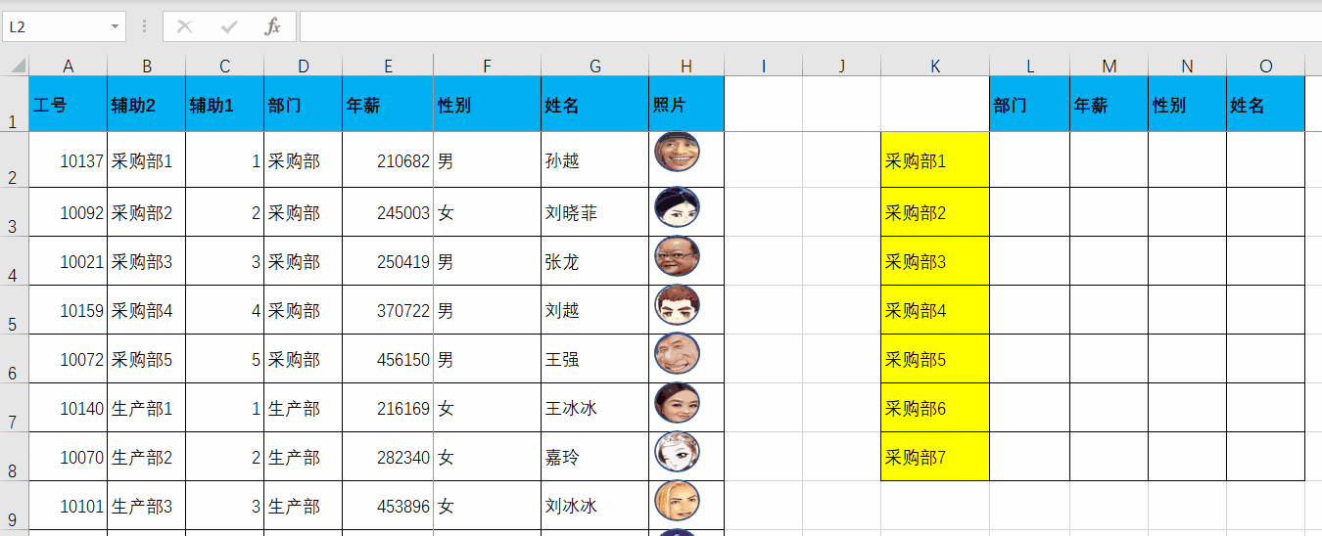Click the Enter checkmark icon in formula bar
Viewport: 1322px width, 536px height.
(x=229, y=26)
